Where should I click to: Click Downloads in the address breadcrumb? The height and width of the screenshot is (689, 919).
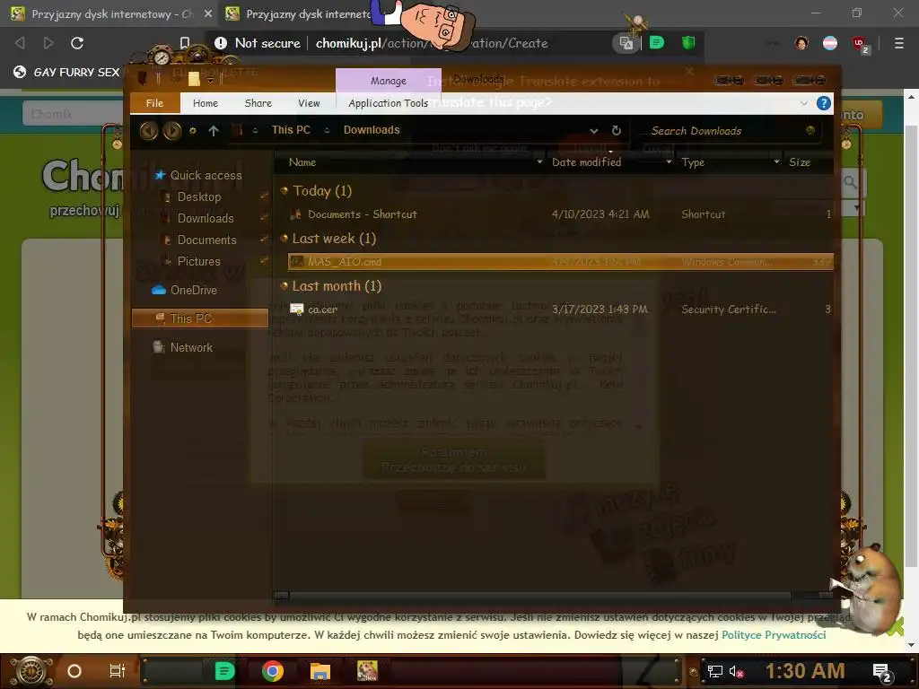tap(372, 130)
